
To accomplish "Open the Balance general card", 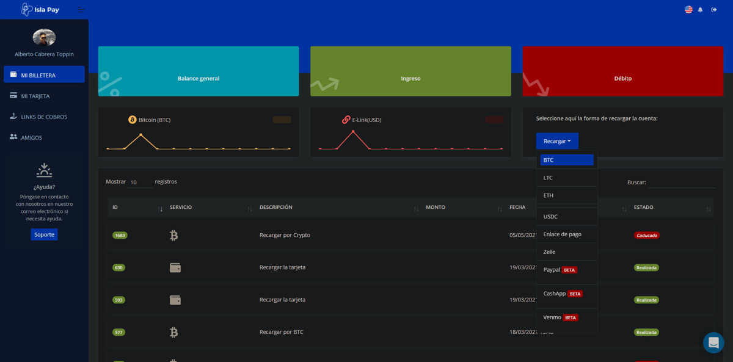I will click(x=199, y=71).
